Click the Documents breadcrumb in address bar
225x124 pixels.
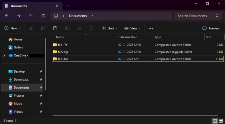click(78, 16)
